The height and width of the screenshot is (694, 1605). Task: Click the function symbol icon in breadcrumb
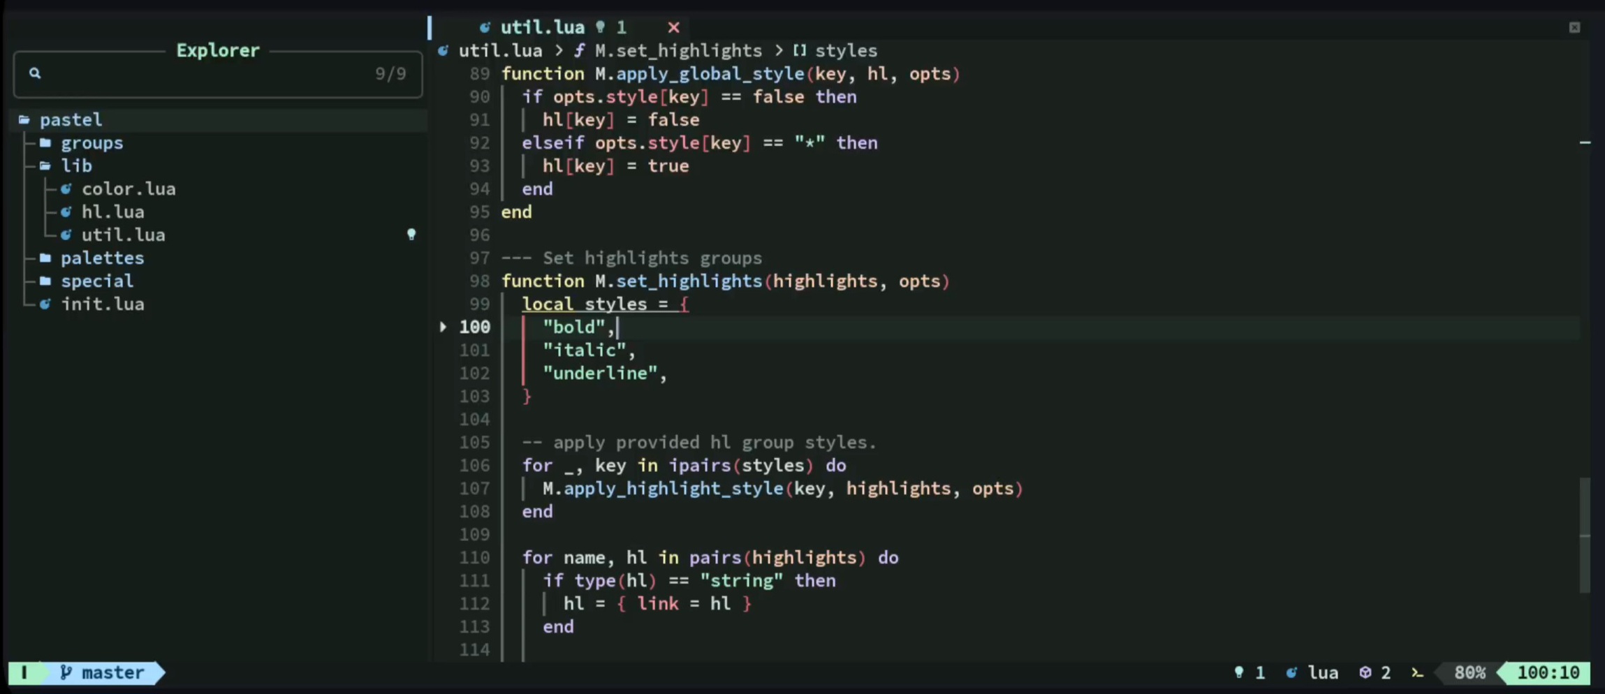tap(580, 50)
